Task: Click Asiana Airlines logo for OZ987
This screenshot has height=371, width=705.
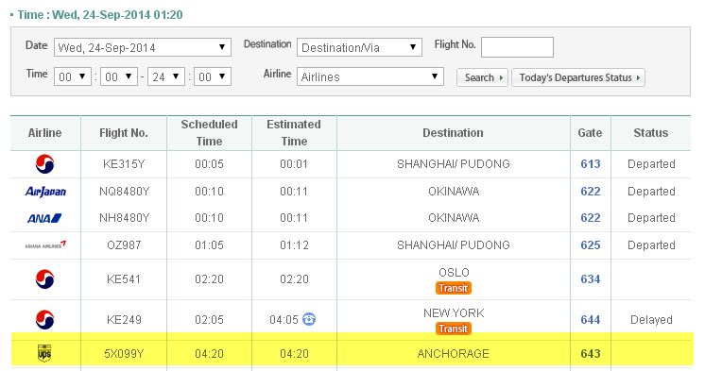Action: (x=45, y=245)
